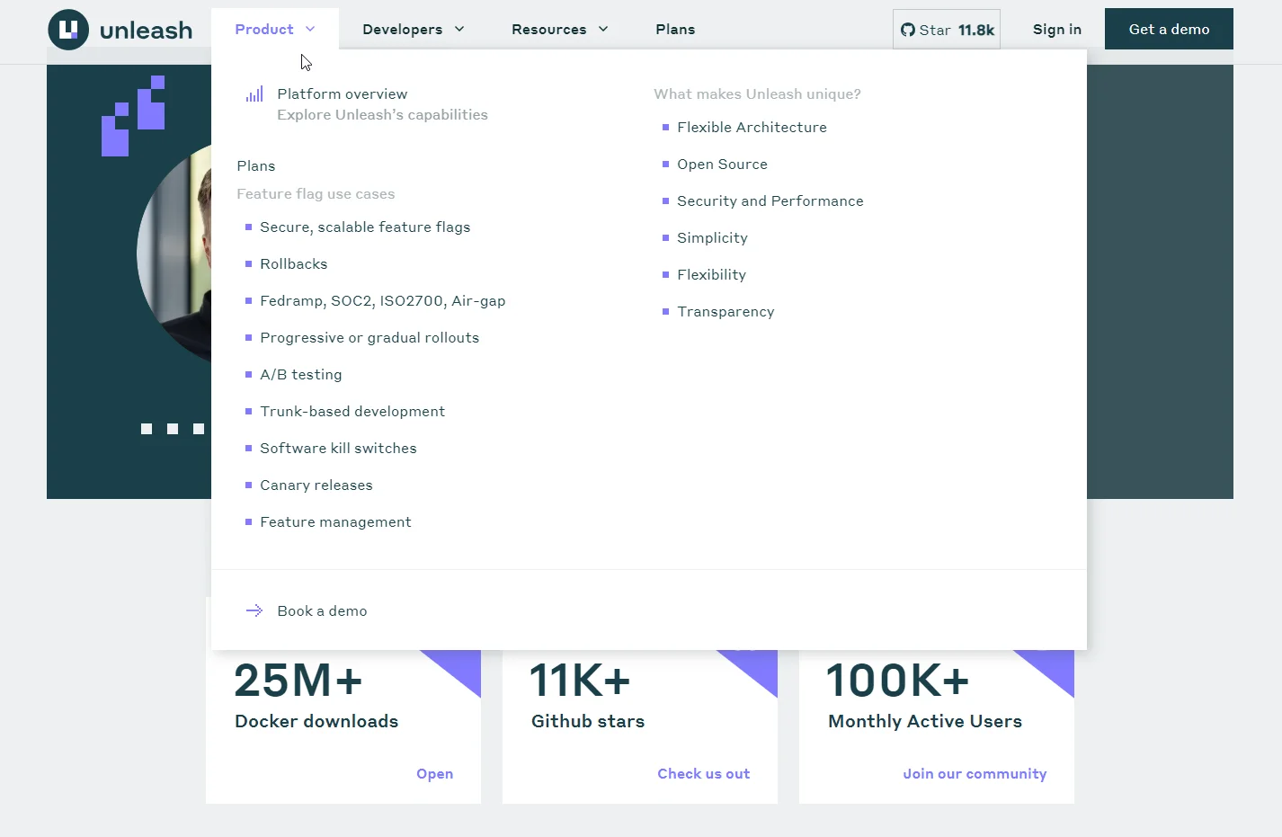Image resolution: width=1282 pixels, height=837 pixels.
Task: Click the 11K+ Github stars figure
Action: [580, 681]
